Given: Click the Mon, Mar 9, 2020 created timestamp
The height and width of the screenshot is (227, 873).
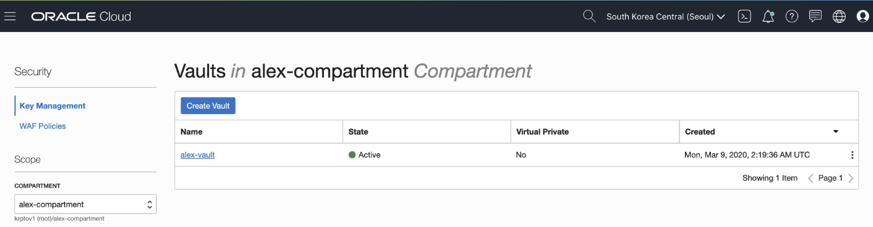Looking at the screenshot, I should click(747, 155).
